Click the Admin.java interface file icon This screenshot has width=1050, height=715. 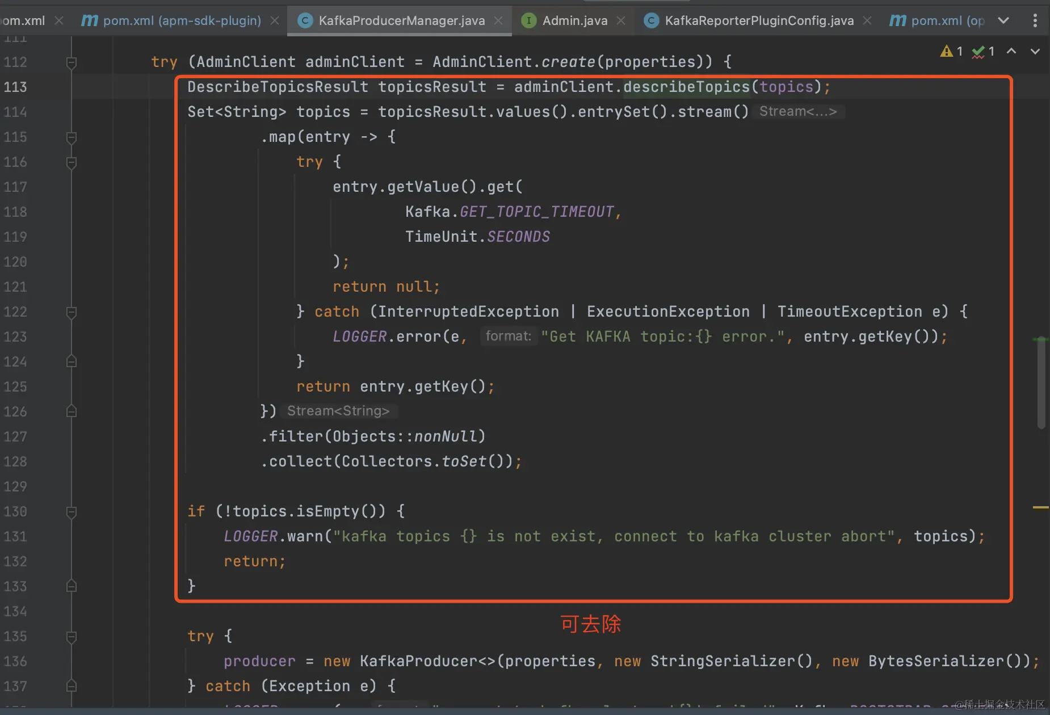[x=528, y=21]
